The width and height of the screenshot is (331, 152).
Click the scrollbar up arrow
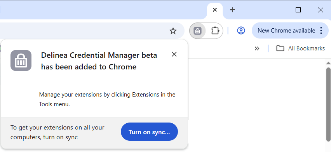click(x=328, y=63)
